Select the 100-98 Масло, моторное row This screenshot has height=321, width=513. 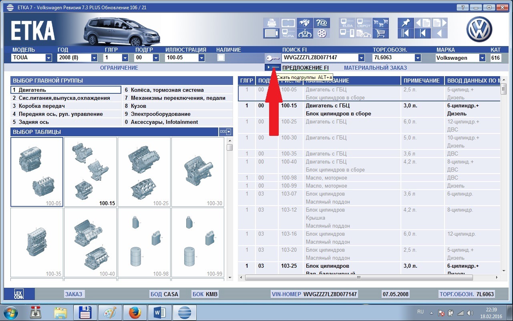[x=369, y=178]
